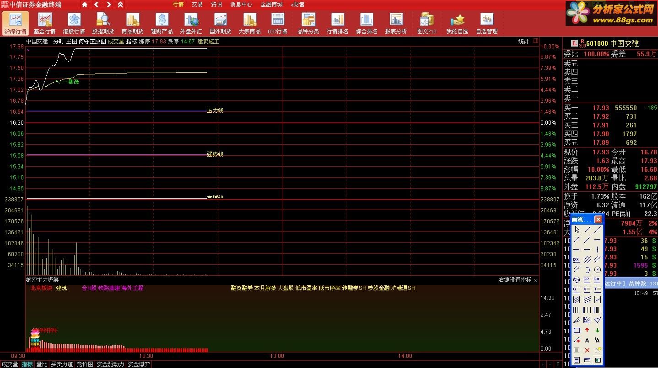Switch to 竞价图 bottom tab
This screenshot has width=658, height=368.
click(x=85, y=364)
